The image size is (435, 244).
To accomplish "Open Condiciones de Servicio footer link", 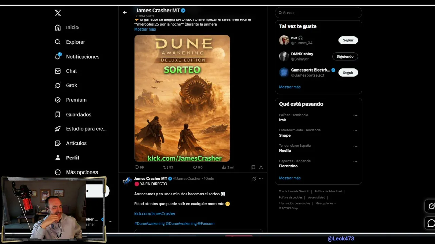I will (x=294, y=191).
